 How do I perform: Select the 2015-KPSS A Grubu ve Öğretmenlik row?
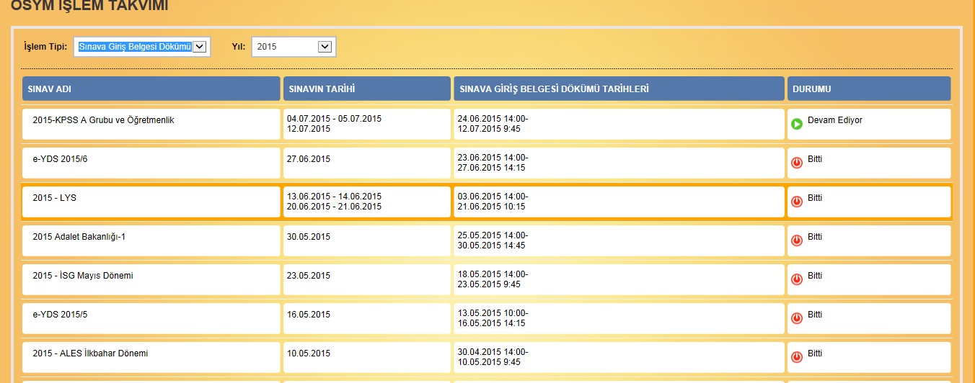[487, 125]
